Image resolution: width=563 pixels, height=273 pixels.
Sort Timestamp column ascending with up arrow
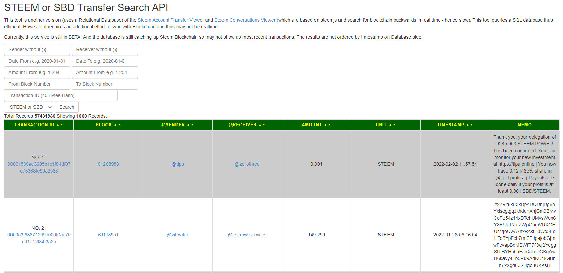(468, 125)
